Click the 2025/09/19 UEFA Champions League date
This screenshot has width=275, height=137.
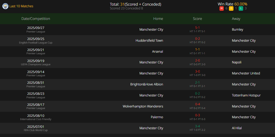coord(36,61)
